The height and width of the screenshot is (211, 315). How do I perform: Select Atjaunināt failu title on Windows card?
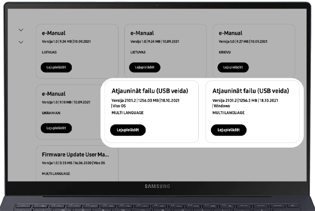coord(250,90)
